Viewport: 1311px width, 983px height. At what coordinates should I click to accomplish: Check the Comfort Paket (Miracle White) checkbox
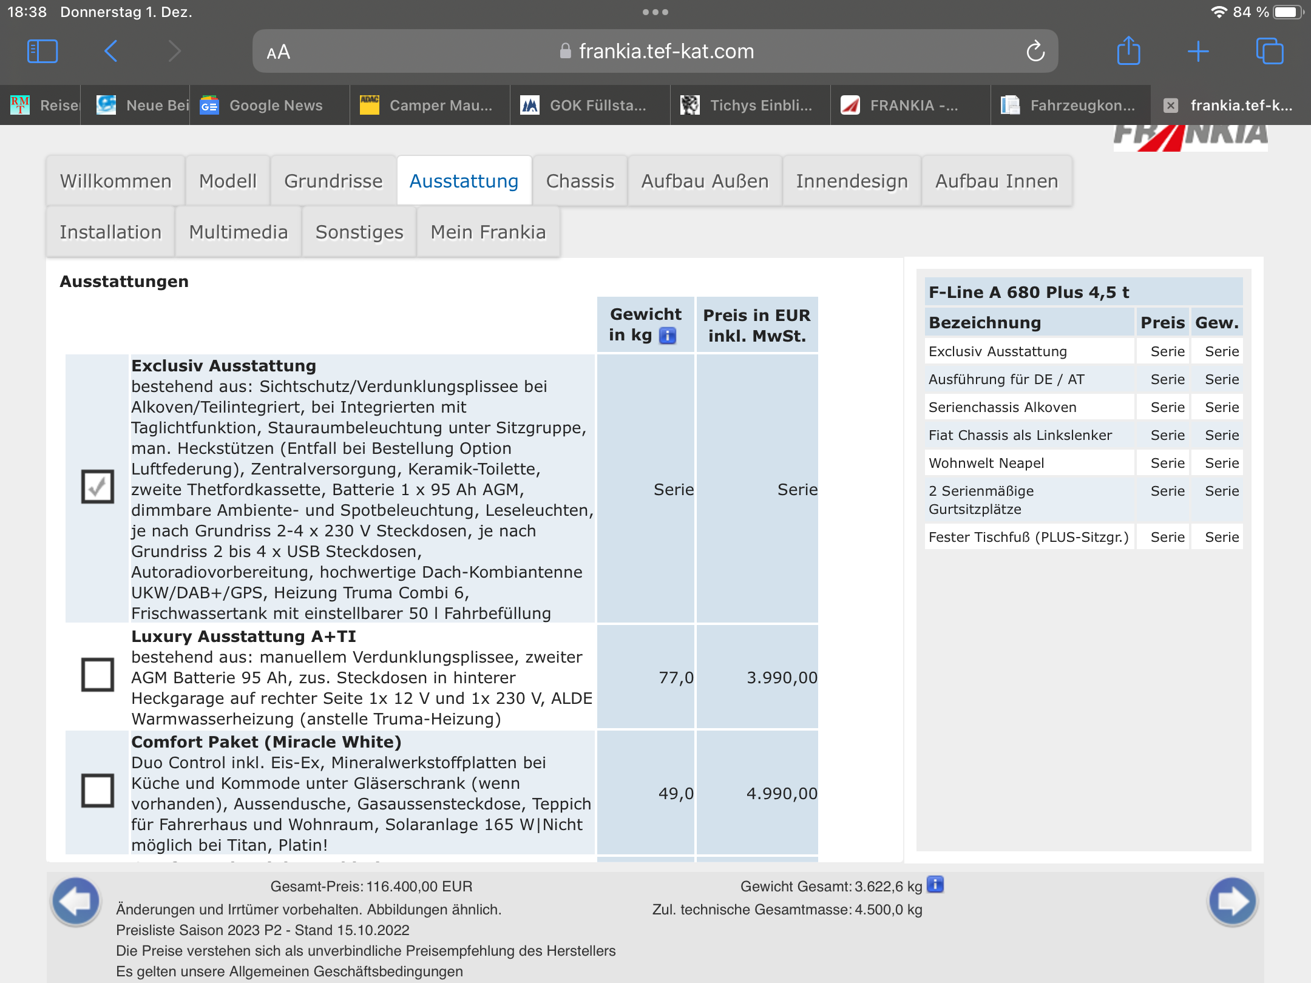tap(98, 791)
